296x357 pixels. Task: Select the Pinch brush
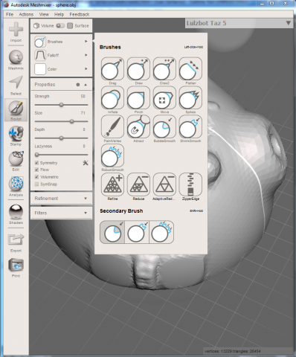click(x=138, y=98)
